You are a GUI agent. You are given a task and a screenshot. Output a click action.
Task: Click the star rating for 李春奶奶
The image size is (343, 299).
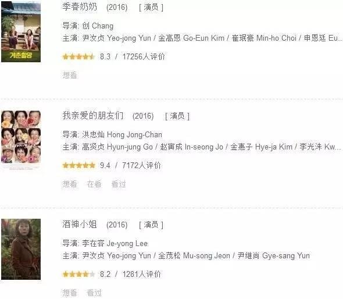[x=78, y=56]
